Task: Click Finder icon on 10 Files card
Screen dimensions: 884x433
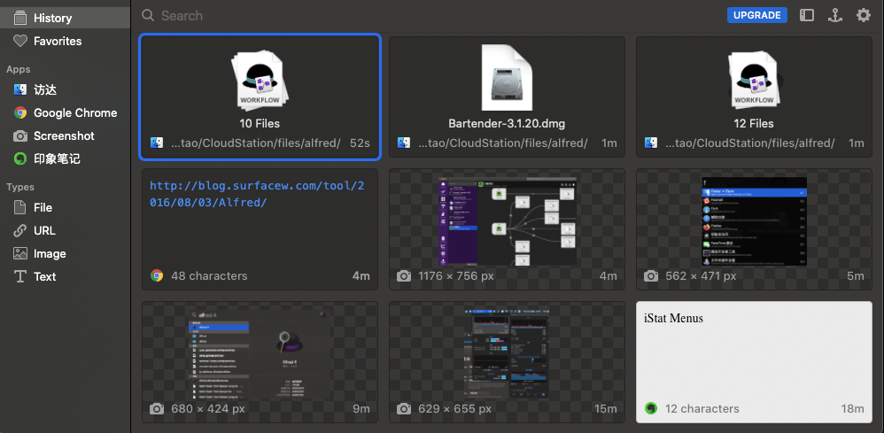Action: (157, 143)
